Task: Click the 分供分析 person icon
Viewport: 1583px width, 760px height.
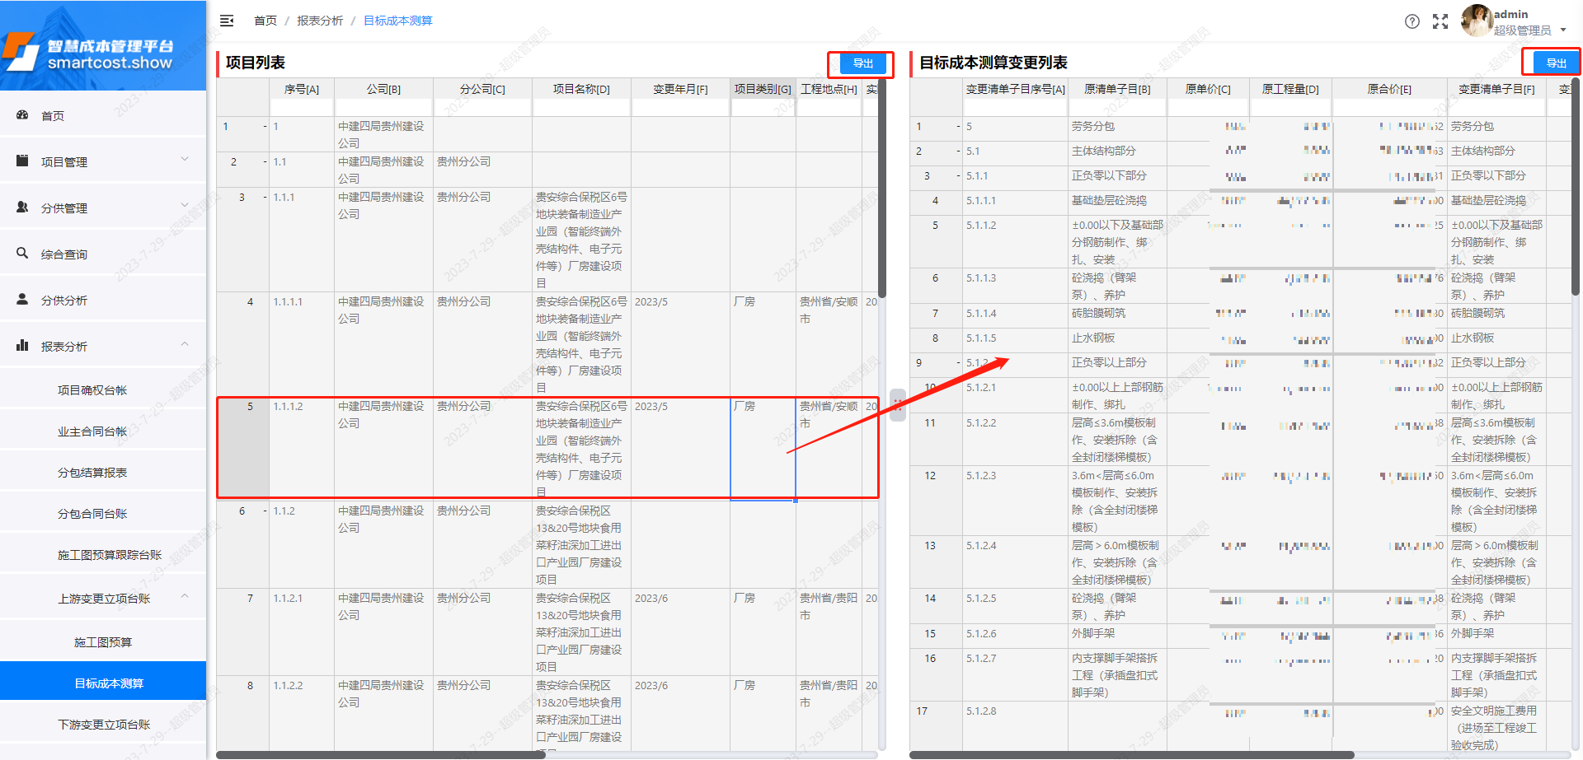Action: coord(22,299)
